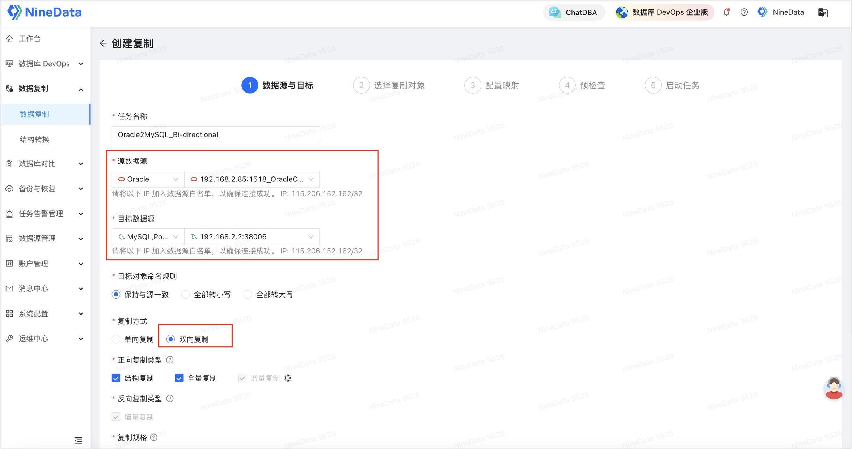Go back using the arrow beside 创建复制

click(x=103, y=43)
